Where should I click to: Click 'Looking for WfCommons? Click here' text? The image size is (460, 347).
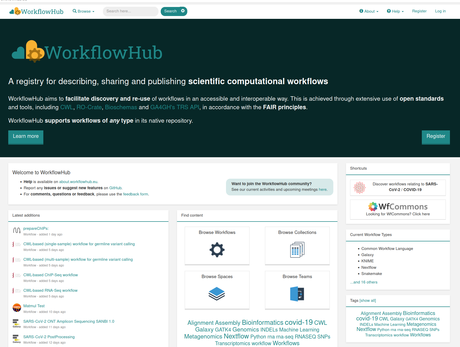tap(398, 214)
